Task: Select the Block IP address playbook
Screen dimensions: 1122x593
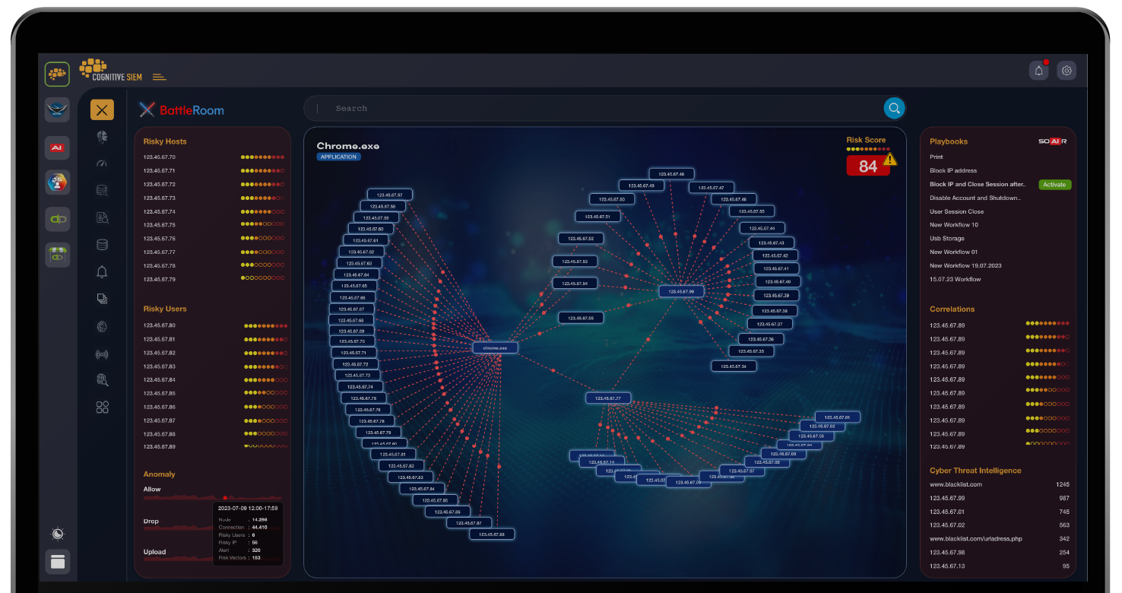Action: (x=952, y=170)
